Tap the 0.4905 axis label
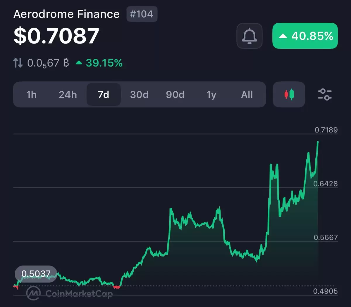 tap(326, 291)
